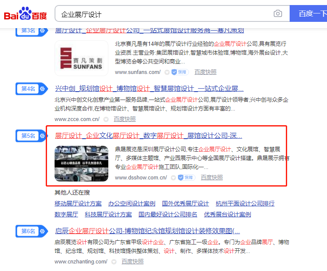Open 展厅设计_企业文化展厅设计 result title
Image resolution: width=327 pixels, height=271 pixels.
coord(149,136)
